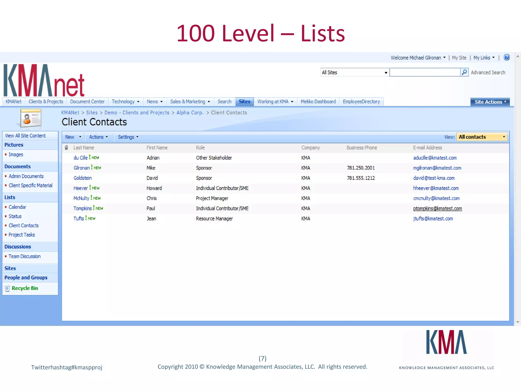This screenshot has width=521, height=391.
Task: Open the EmployeeDirectory tab
Action: (x=361, y=102)
